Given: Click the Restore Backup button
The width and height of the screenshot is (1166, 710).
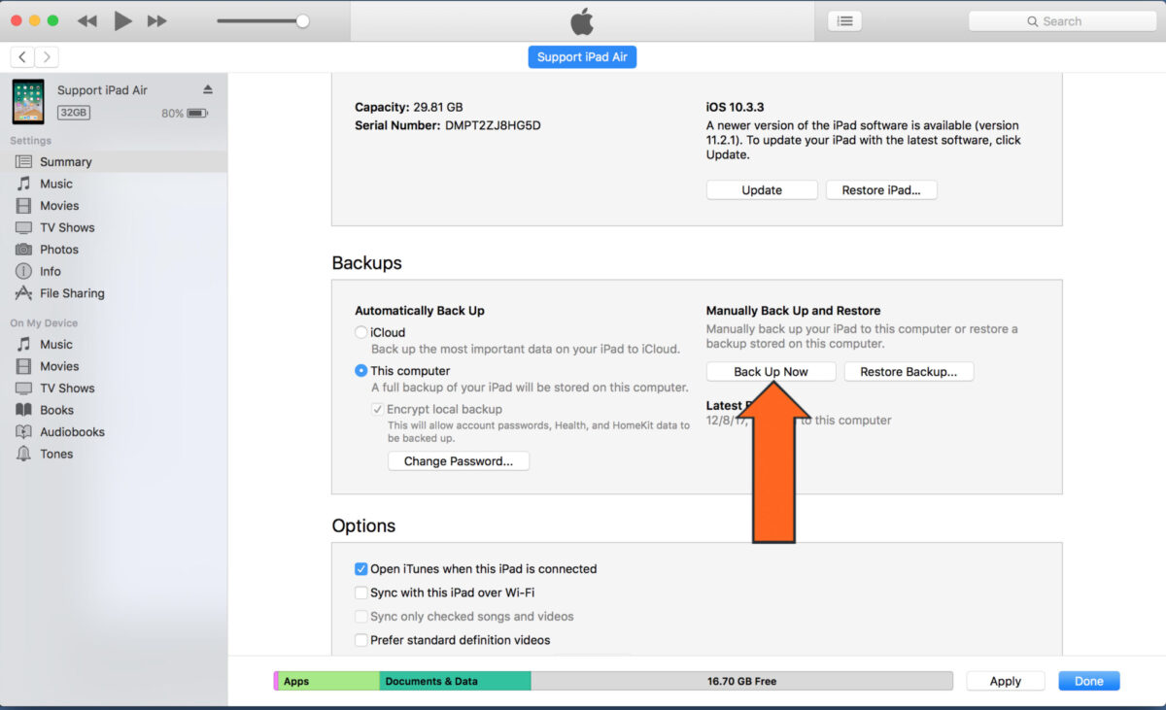Looking at the screenshot, I should click(x=909, y=371).
